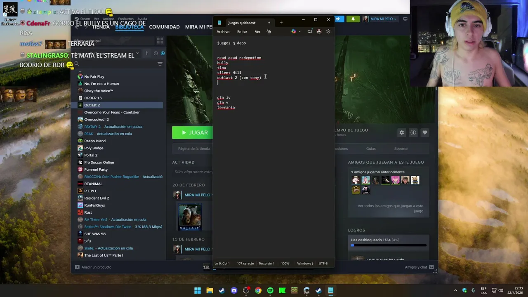Click the pink-haired friend avatar
528x297 pixels.
click(395, 180)
